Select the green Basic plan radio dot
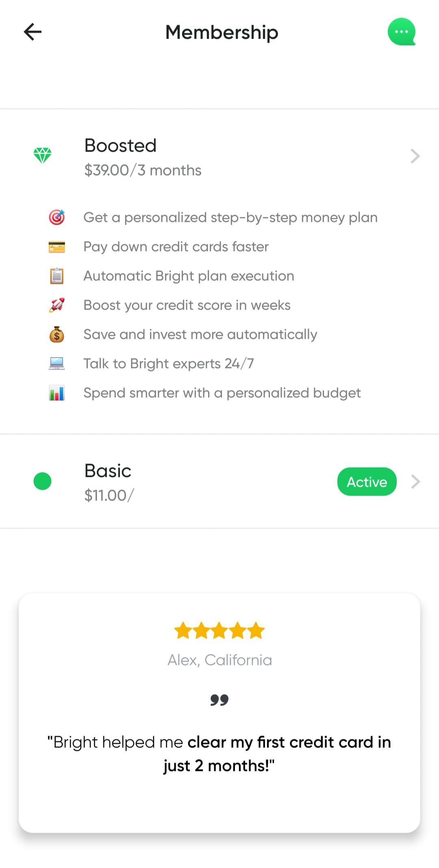The height and width of the screenshot is (868, 439). point(42,481)
